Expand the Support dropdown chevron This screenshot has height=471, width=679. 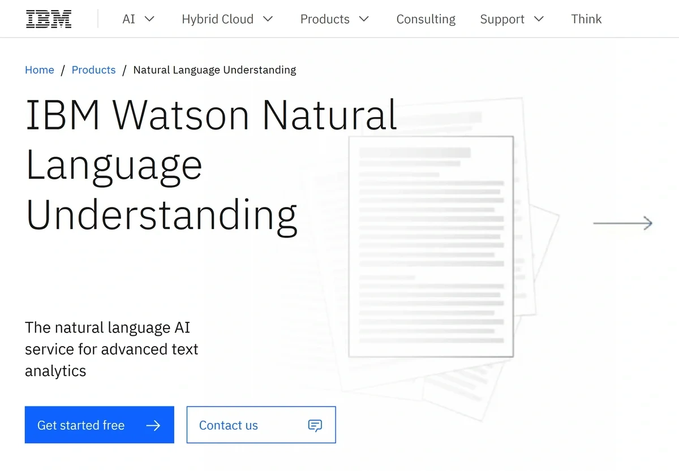click(x=539, y=19)
